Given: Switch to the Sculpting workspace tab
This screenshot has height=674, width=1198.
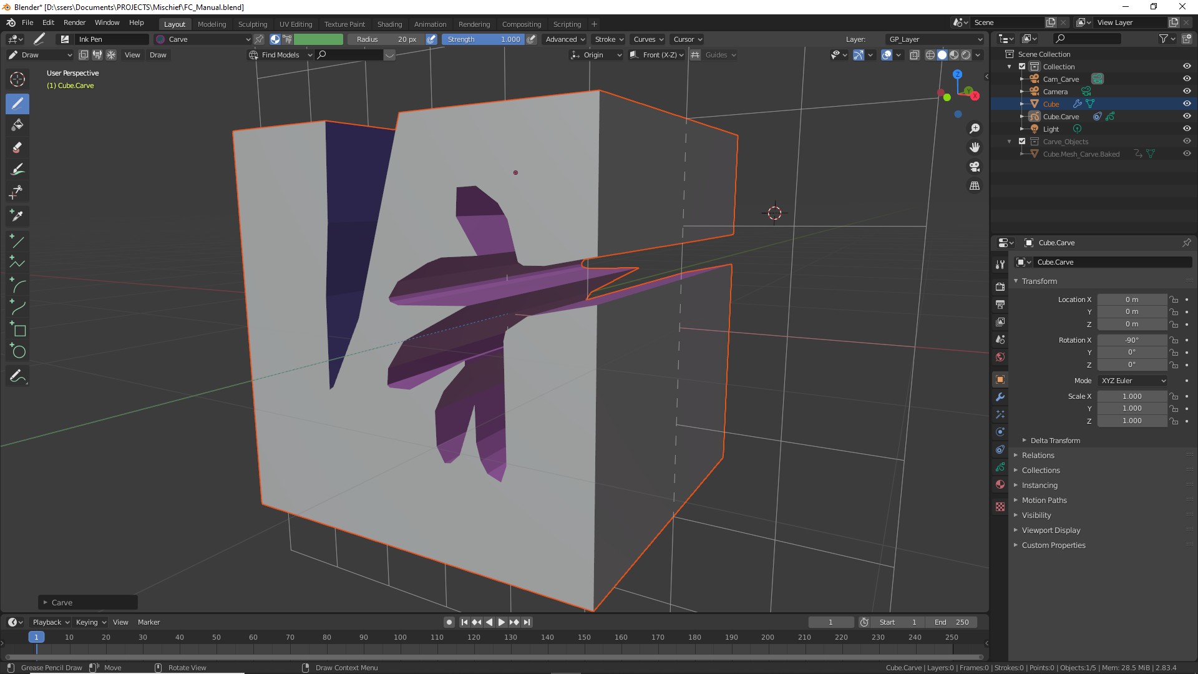Looking at the screenshot, I should [x=252, y=24].
